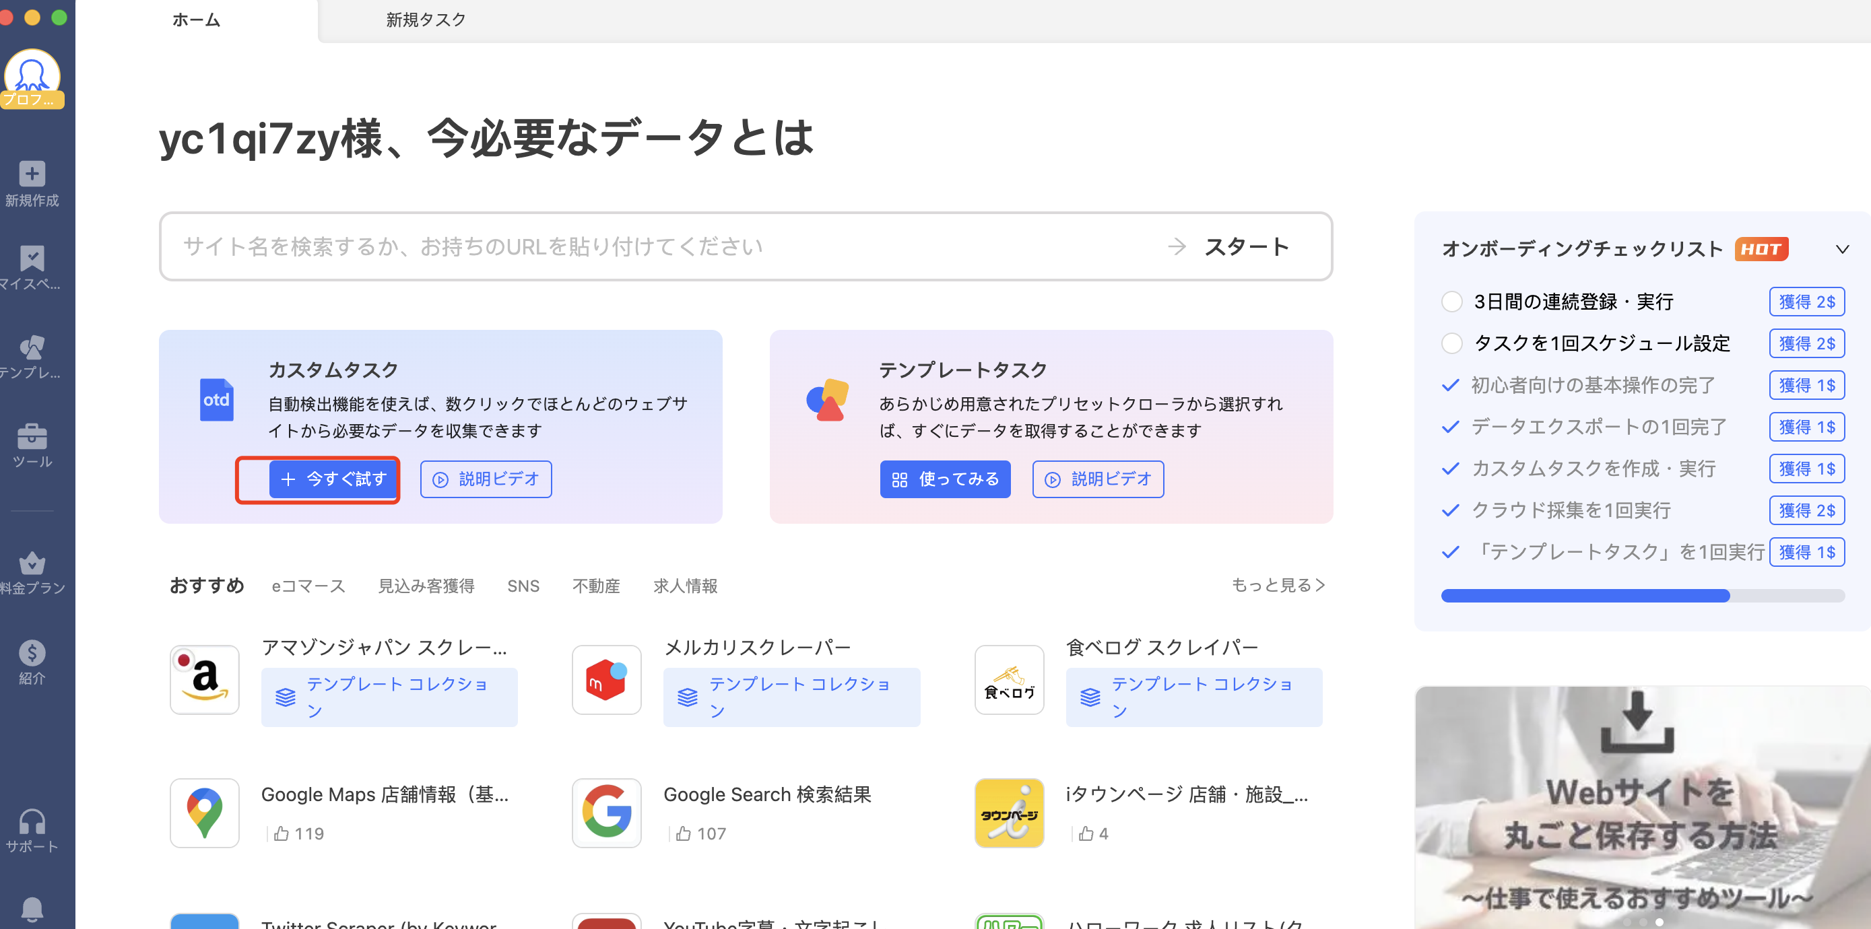
Task: Select the 見込み客獲得 category tab
Action: pyautogui.click(x=426, y=586)
